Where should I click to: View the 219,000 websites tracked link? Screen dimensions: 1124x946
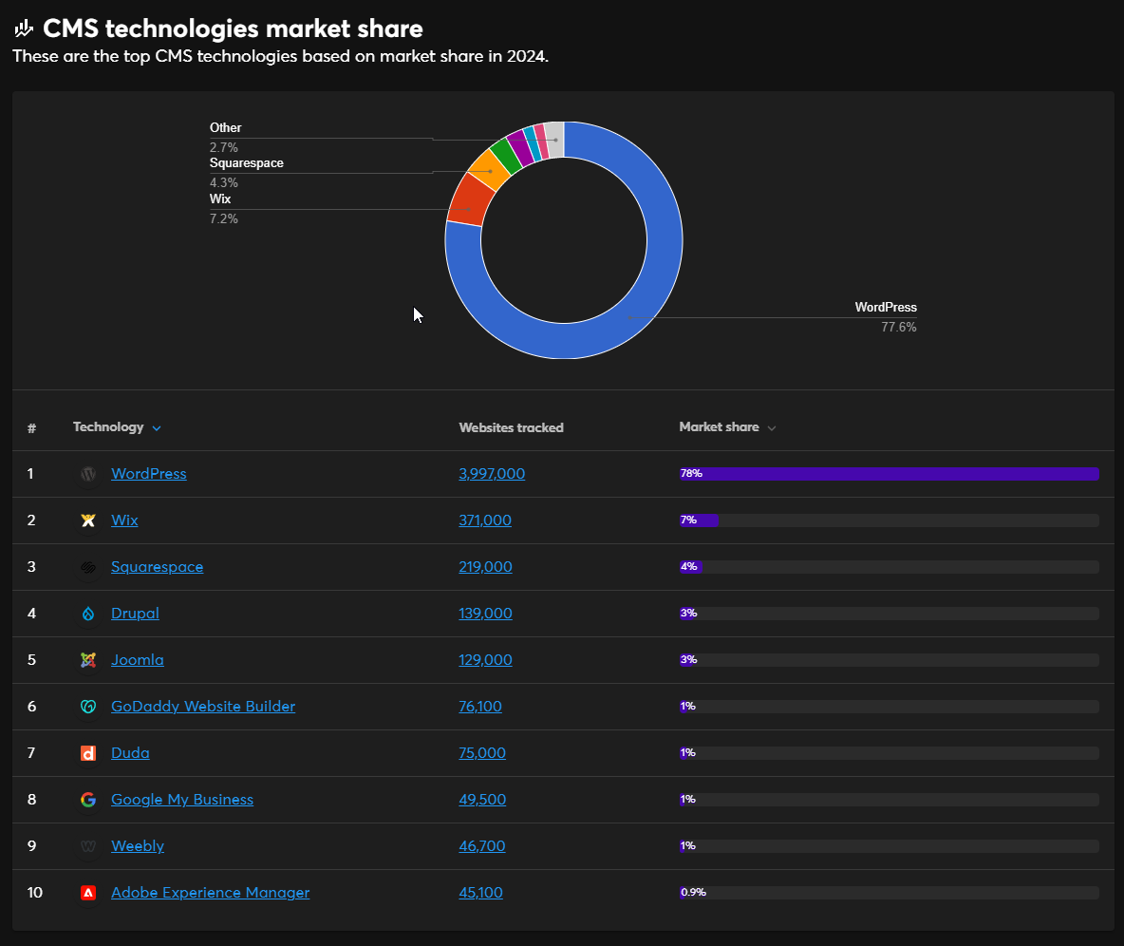click(x=485, y=567)
